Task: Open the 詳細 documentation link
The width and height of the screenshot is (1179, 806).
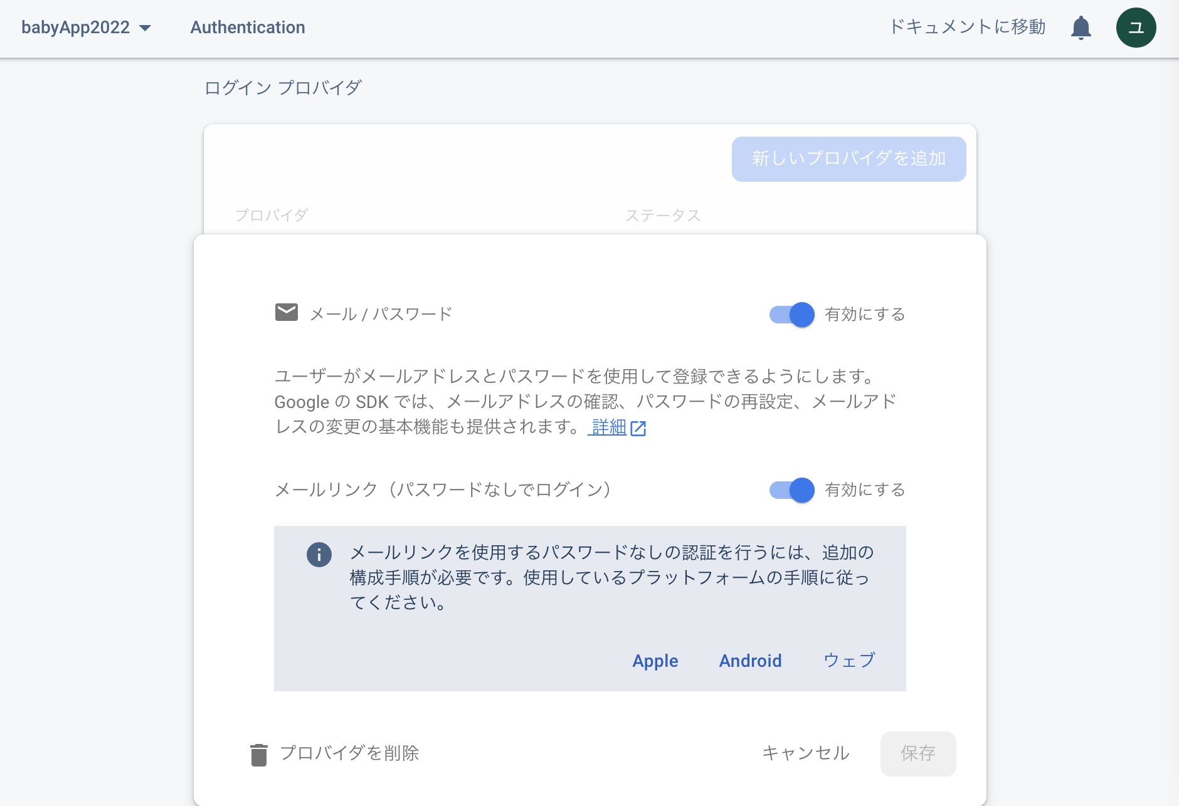Action: pyautogui.click(x=606, y=427)
